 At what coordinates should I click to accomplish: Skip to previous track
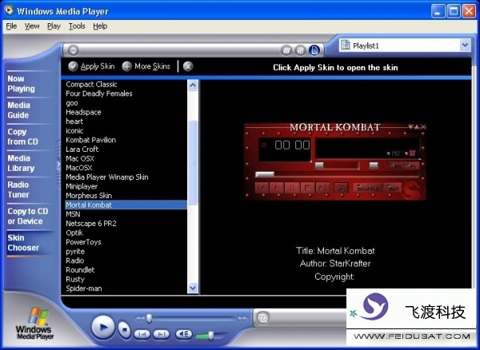click(142, 335)
